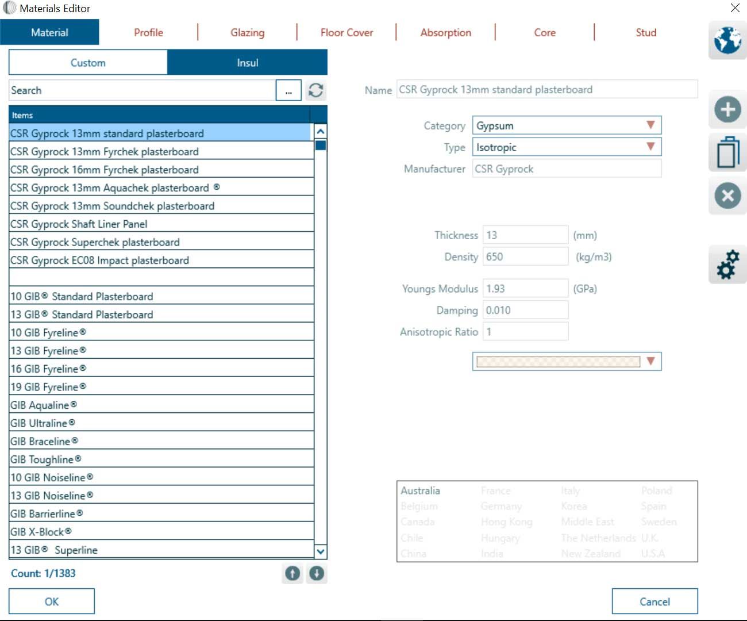Delete material with the X circle icon
Screen dimensions: 747x621
(x=727, y=195)
